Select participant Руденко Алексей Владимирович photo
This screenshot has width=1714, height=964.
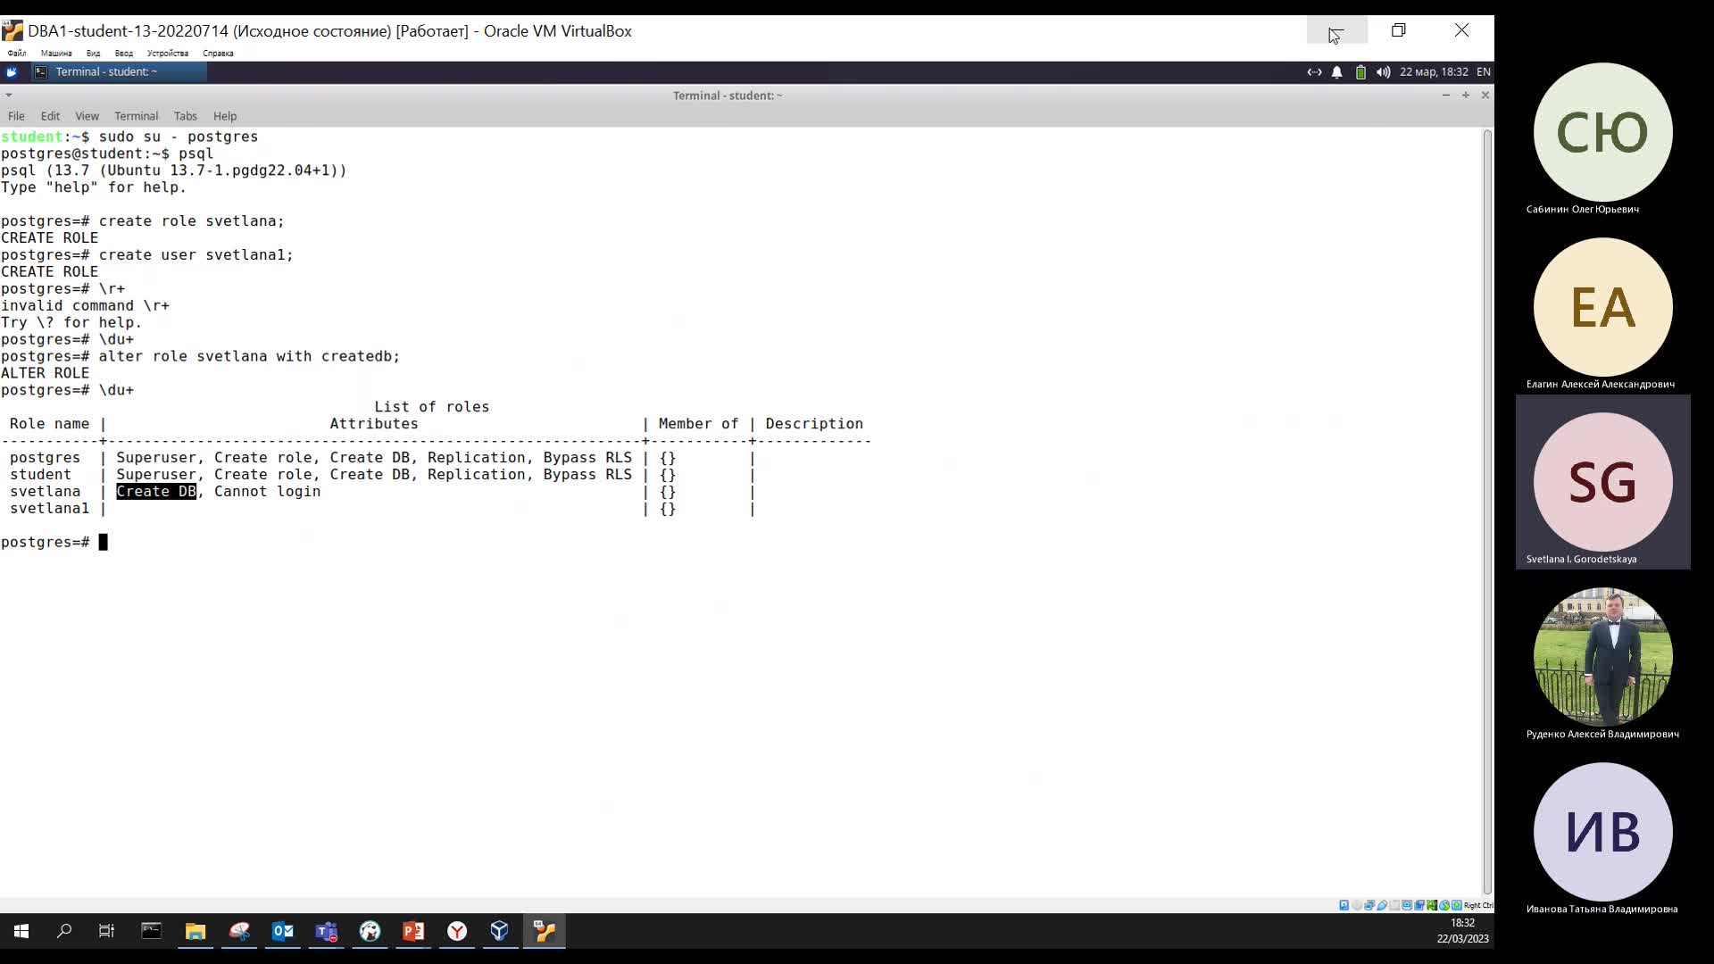tap(1602, 657)
